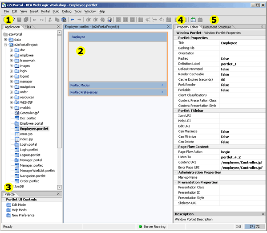Collapse the Description pane chevron
Viewport: 267px width, 233px height.
[263, 214]
